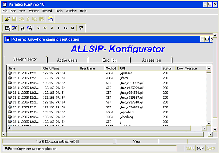Viewport: 219px width, 153px height.
Task: Open the View menu
Action: point(22,11)
